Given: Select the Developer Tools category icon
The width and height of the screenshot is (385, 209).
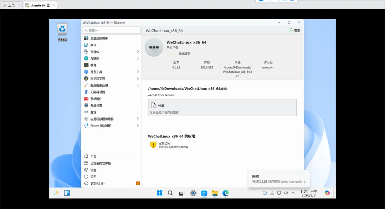Looking at the screenshot, I should (86, 72).
